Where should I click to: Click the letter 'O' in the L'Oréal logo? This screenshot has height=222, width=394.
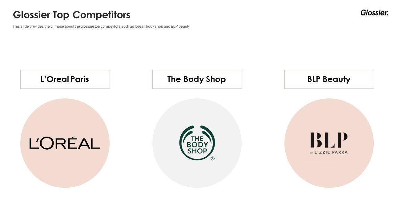pos(48,144)
